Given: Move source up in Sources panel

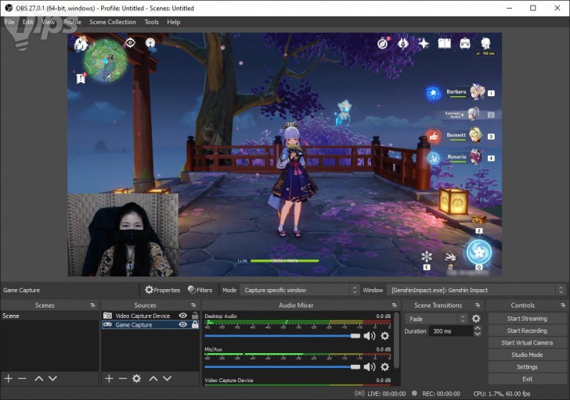Looking at the screenshot, I should point(153,379).
